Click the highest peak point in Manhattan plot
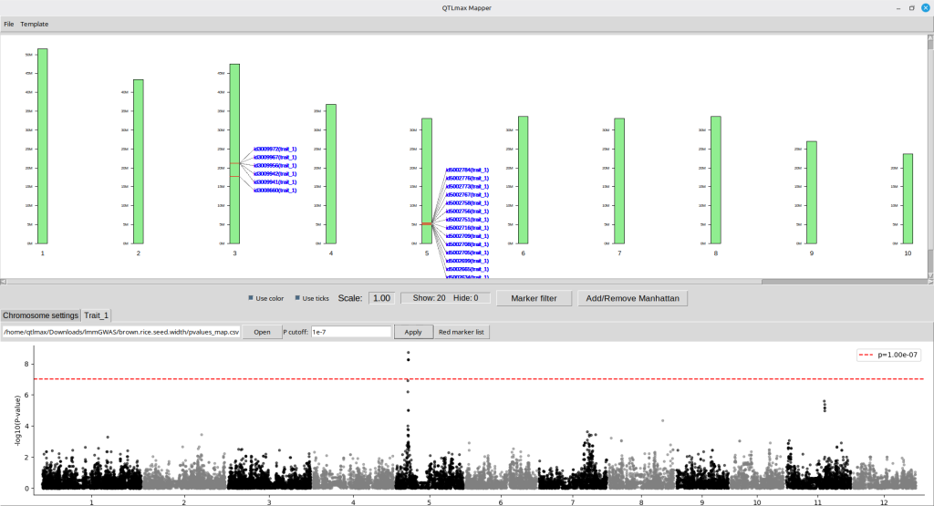Screen dimensions: 934x506 [x=409, y=352]
